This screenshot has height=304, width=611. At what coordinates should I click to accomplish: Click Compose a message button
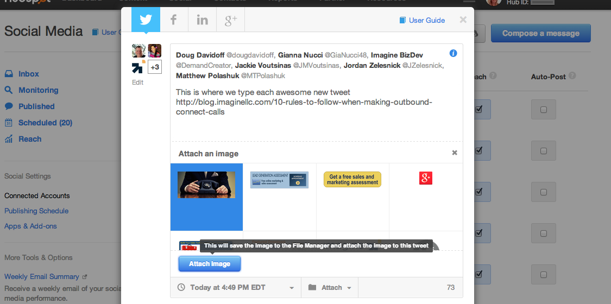point(541,33)
